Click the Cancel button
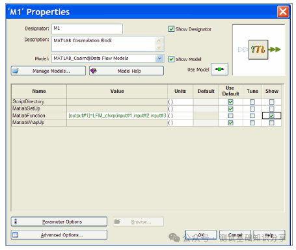 235,235
